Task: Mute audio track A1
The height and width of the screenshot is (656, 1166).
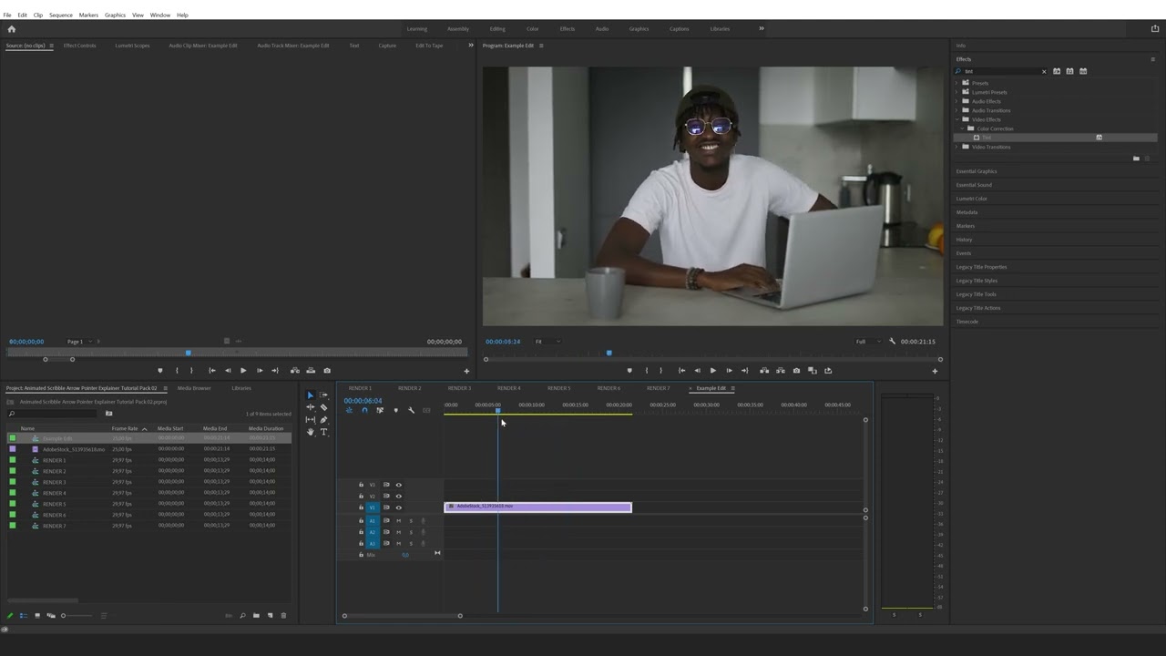Action: pyautogui.click(x=398, y=520)
